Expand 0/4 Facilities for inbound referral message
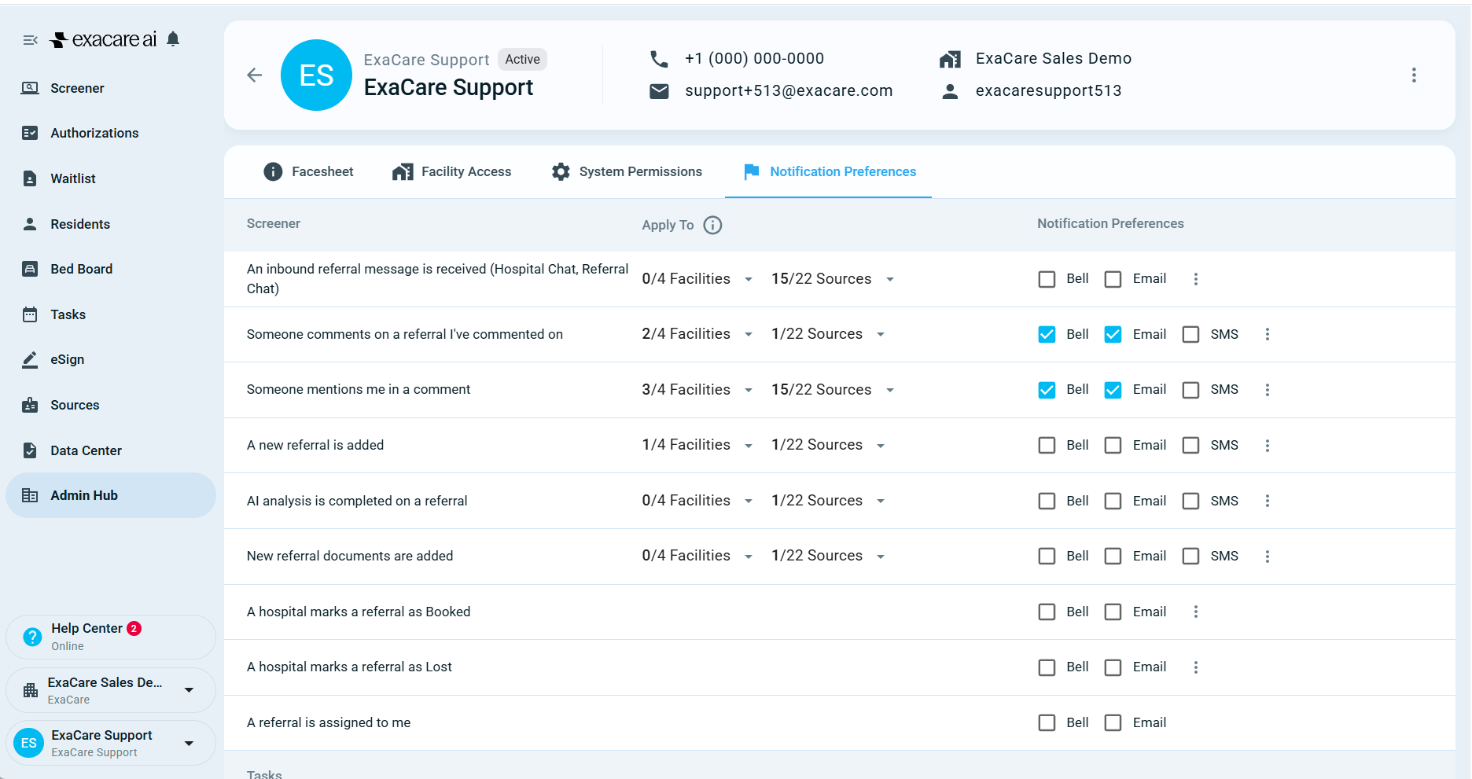1472x779 pixels. [x=698, y=279]
